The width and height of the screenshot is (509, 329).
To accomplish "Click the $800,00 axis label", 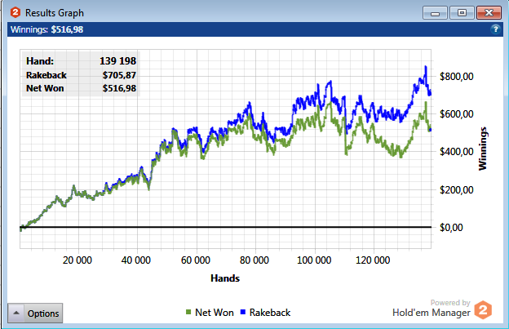I will tap(457, 77).
